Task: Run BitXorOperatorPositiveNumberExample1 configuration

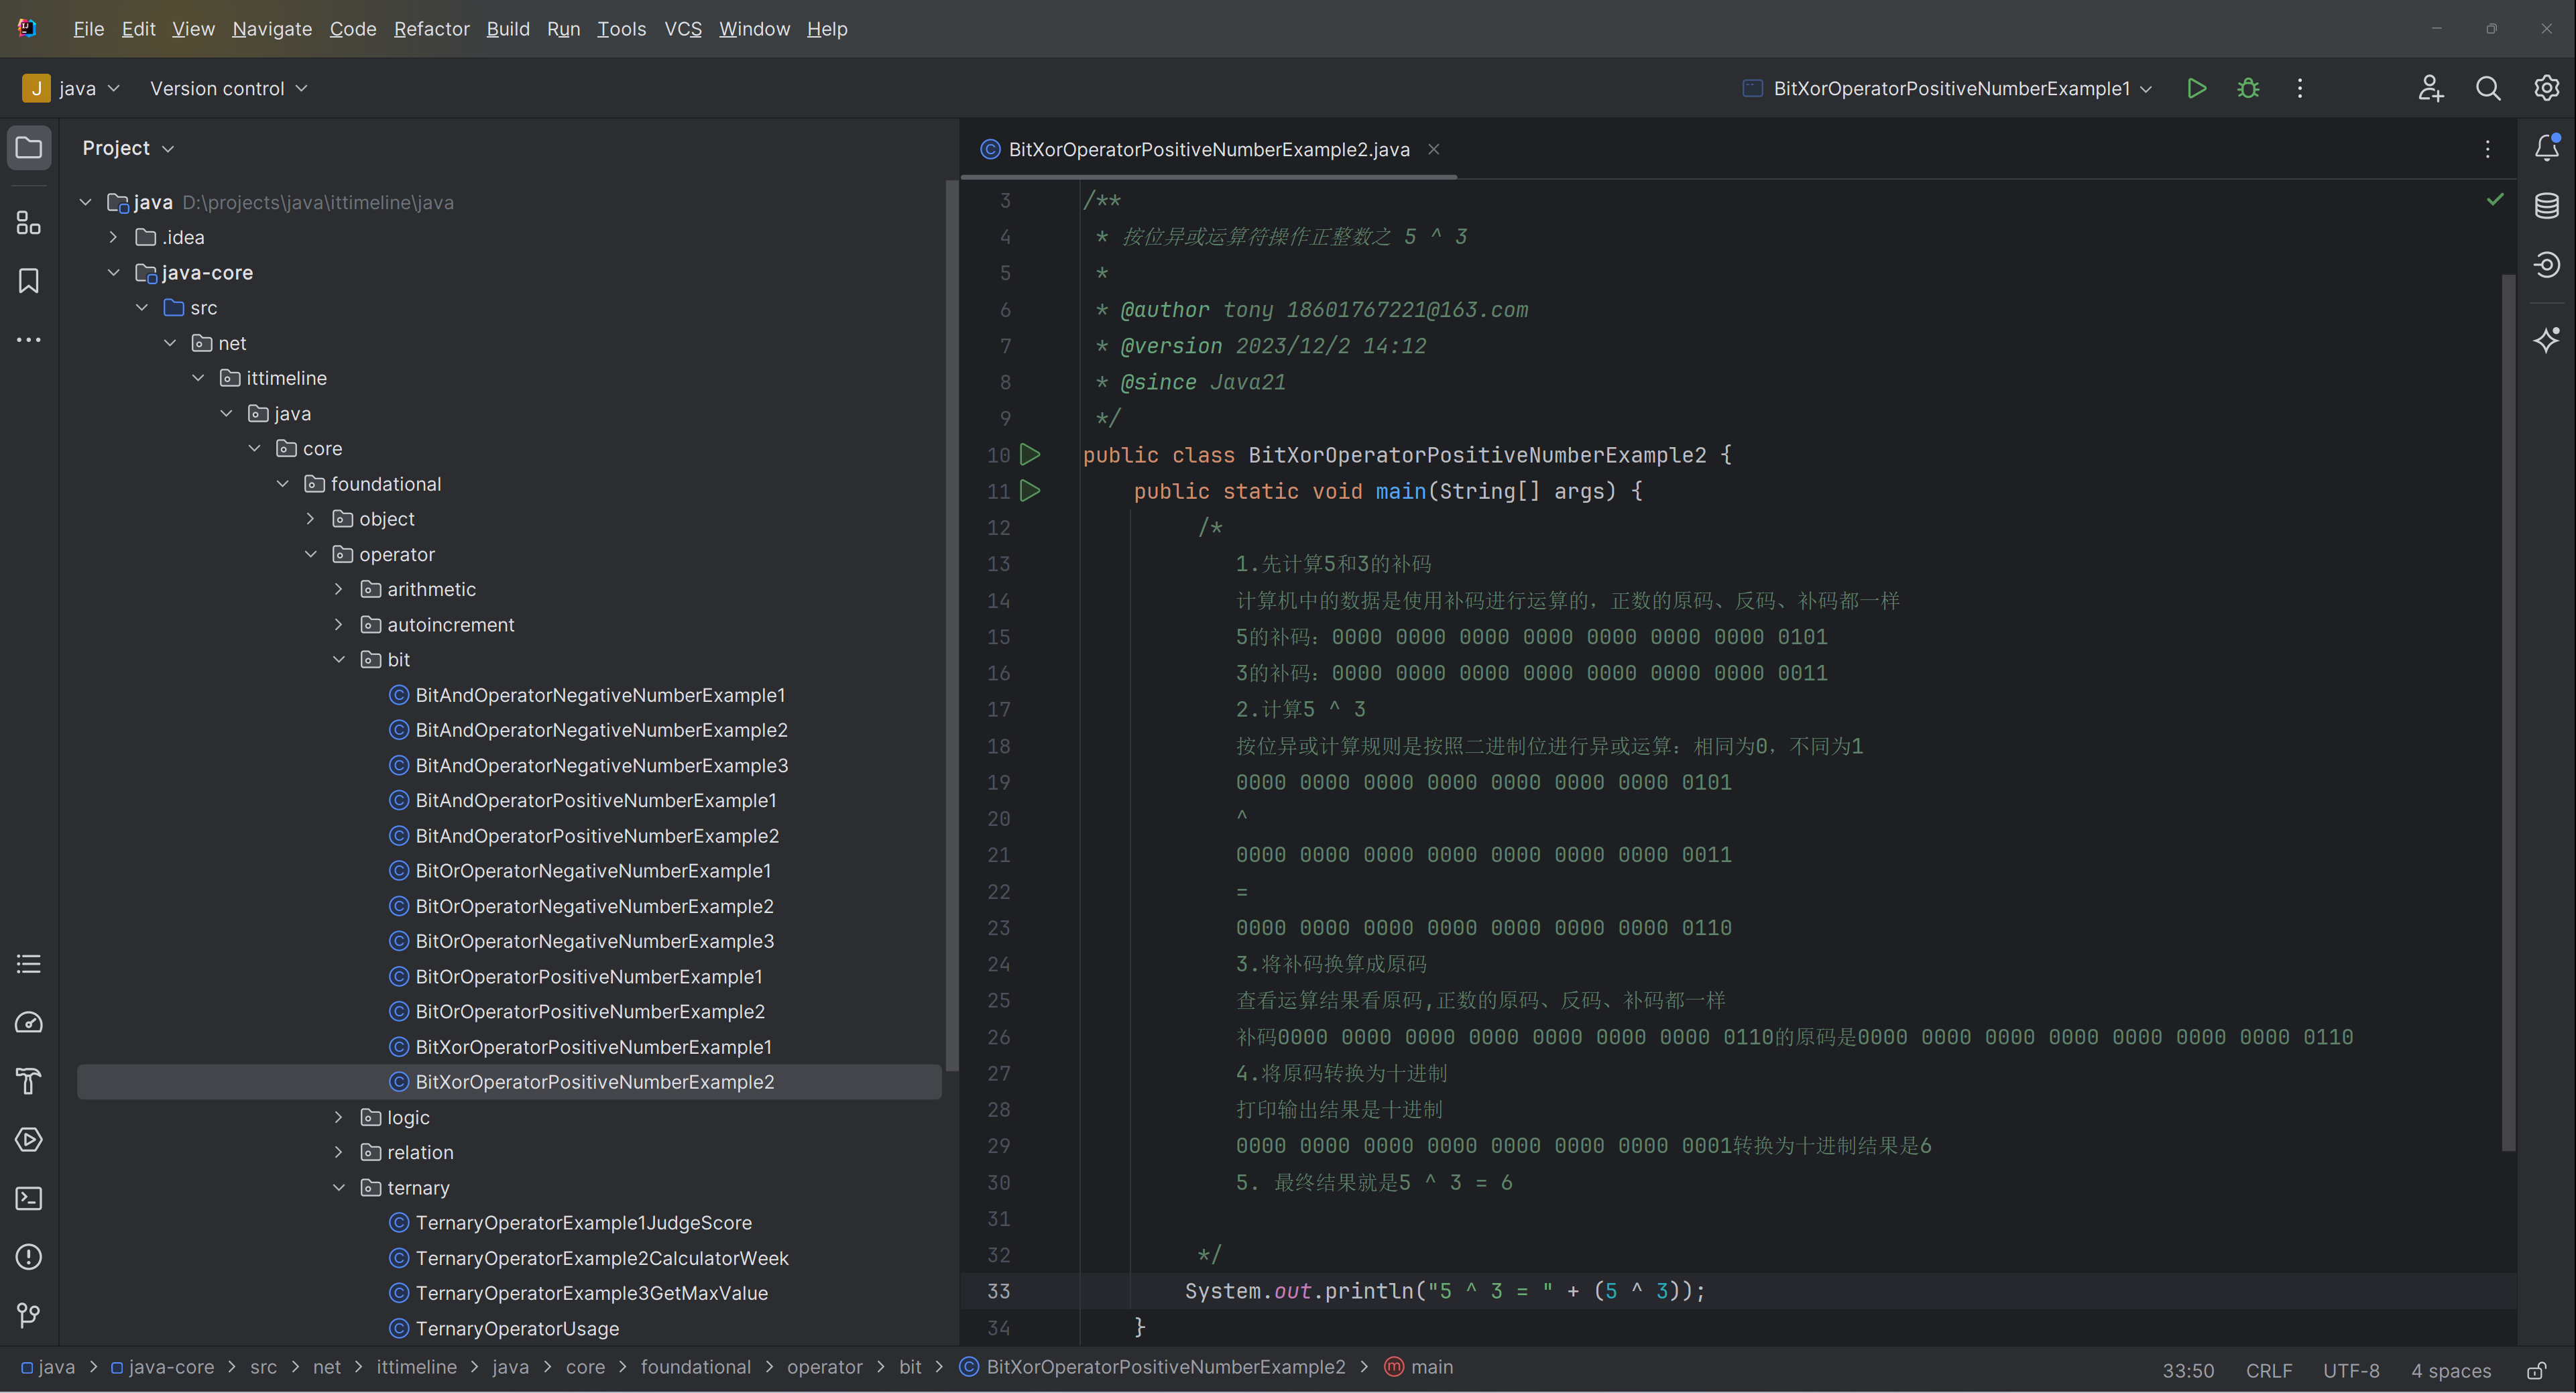Action: (2197, 88)
